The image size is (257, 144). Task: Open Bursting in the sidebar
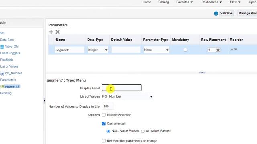(x=6, y=93)
